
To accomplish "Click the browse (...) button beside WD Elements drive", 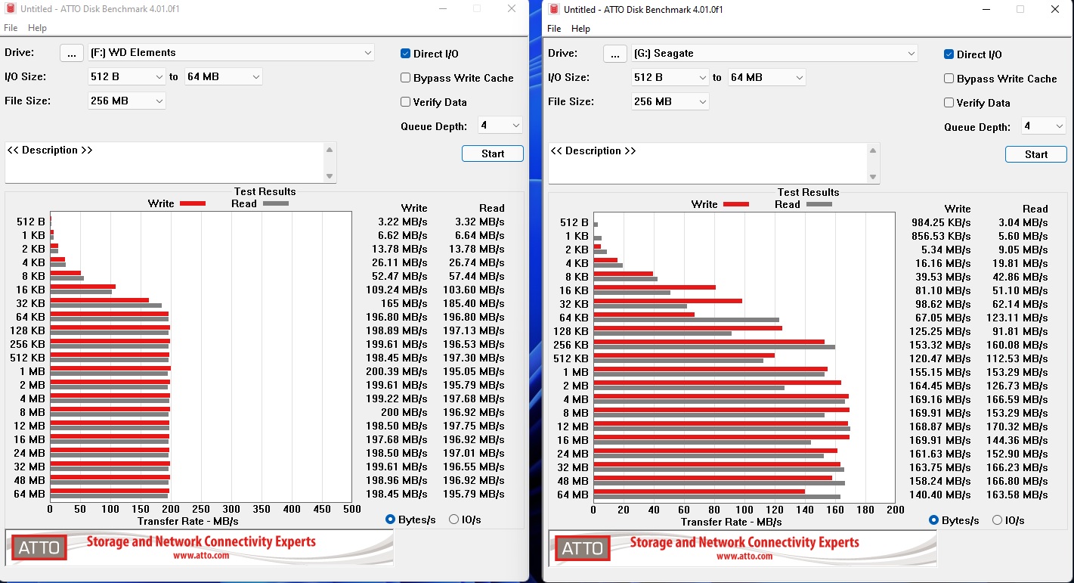I will [72, 53].
